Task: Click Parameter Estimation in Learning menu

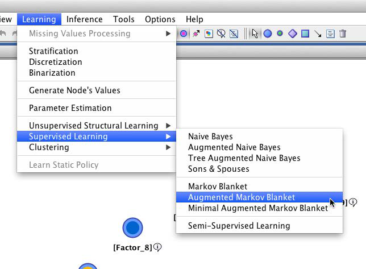Action: coord(70,108)
